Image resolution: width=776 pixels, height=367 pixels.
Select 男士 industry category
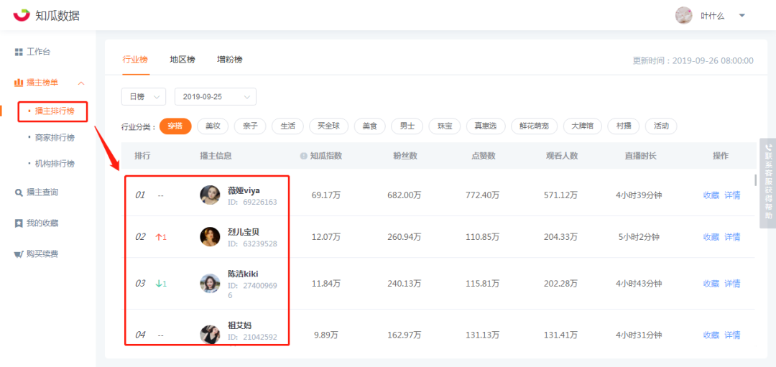[407, 126]
